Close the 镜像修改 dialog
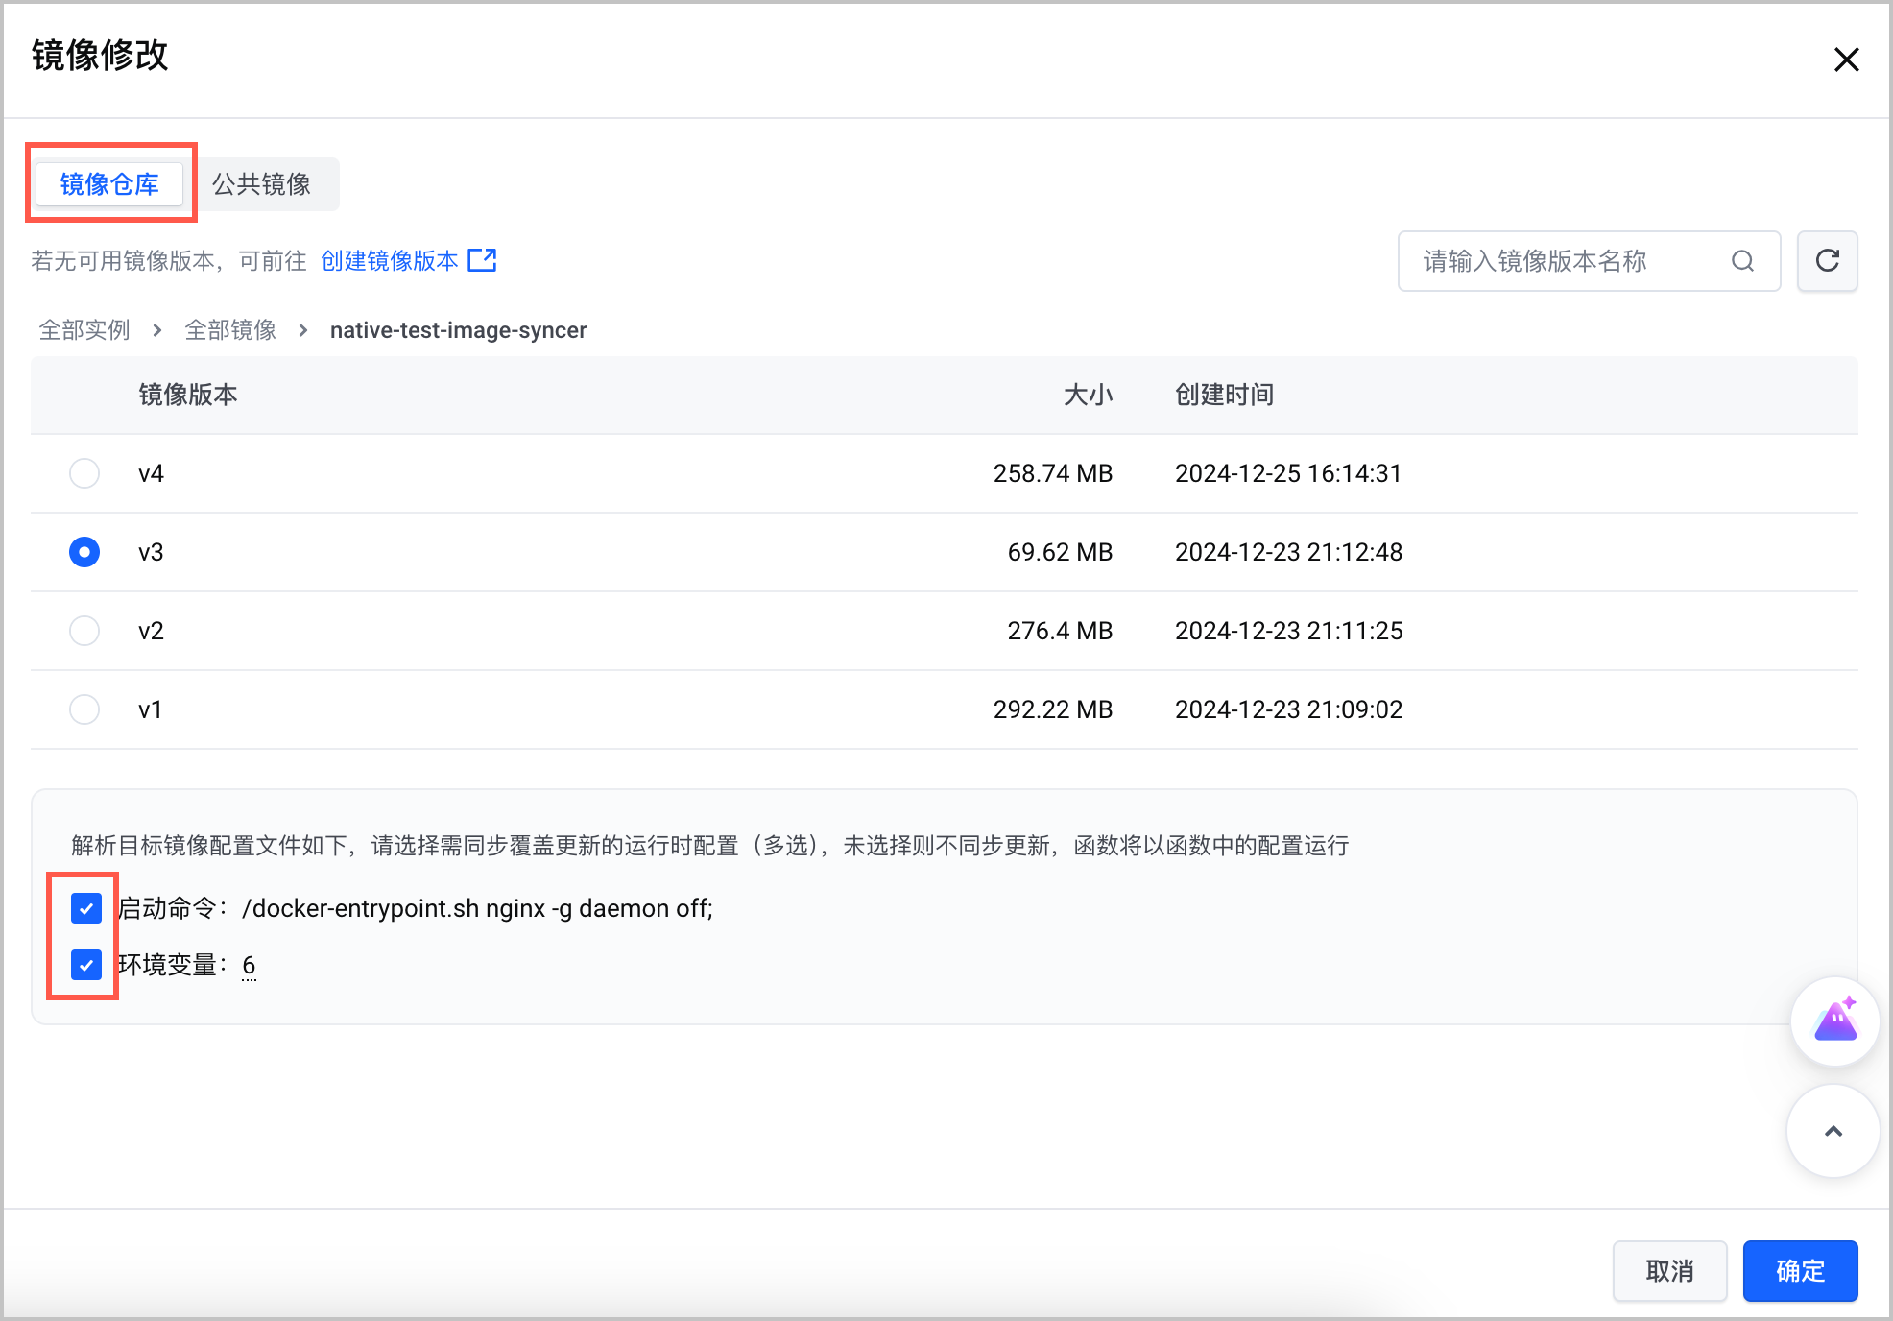 (1846, 60)
